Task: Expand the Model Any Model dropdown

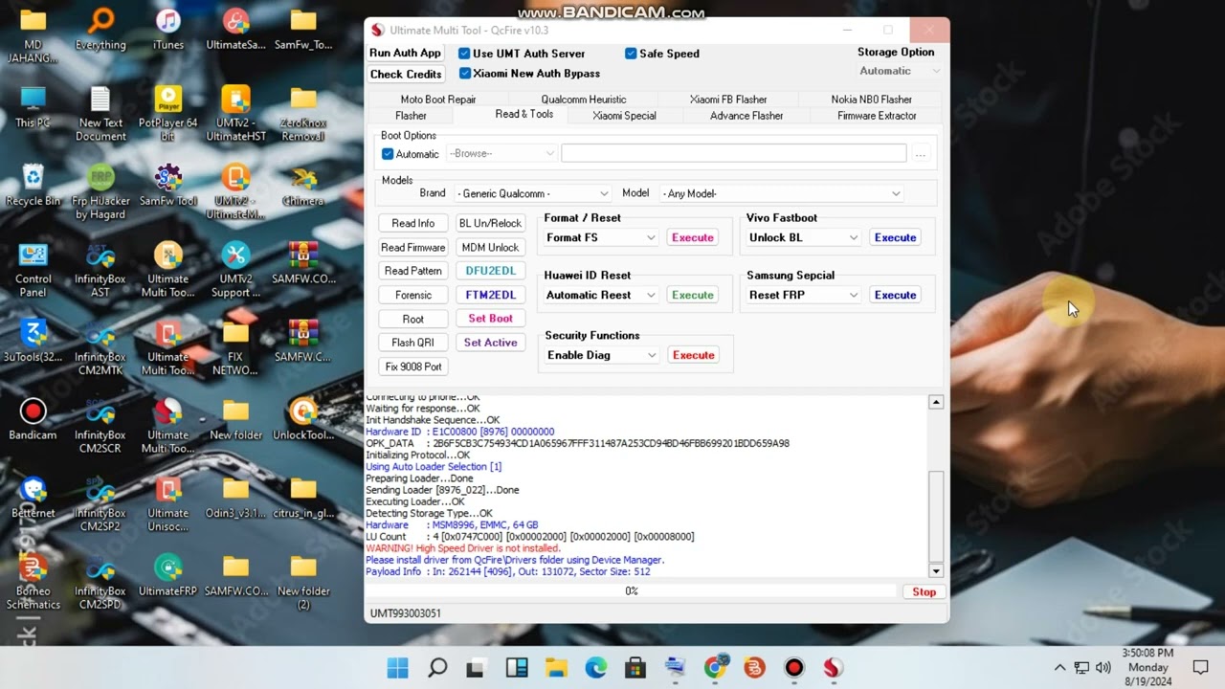Action: (x=781, y=193)
